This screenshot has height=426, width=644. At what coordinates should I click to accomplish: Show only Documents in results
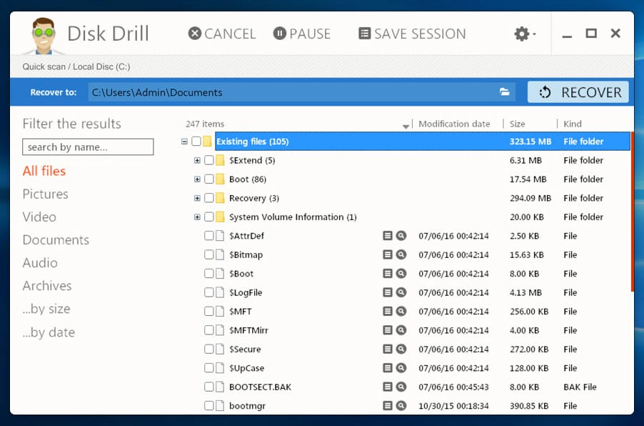tap(56, 239)
